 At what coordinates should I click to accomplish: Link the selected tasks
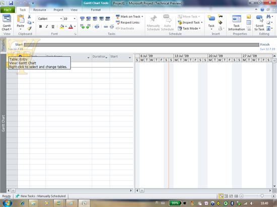[x=106, y=27]
